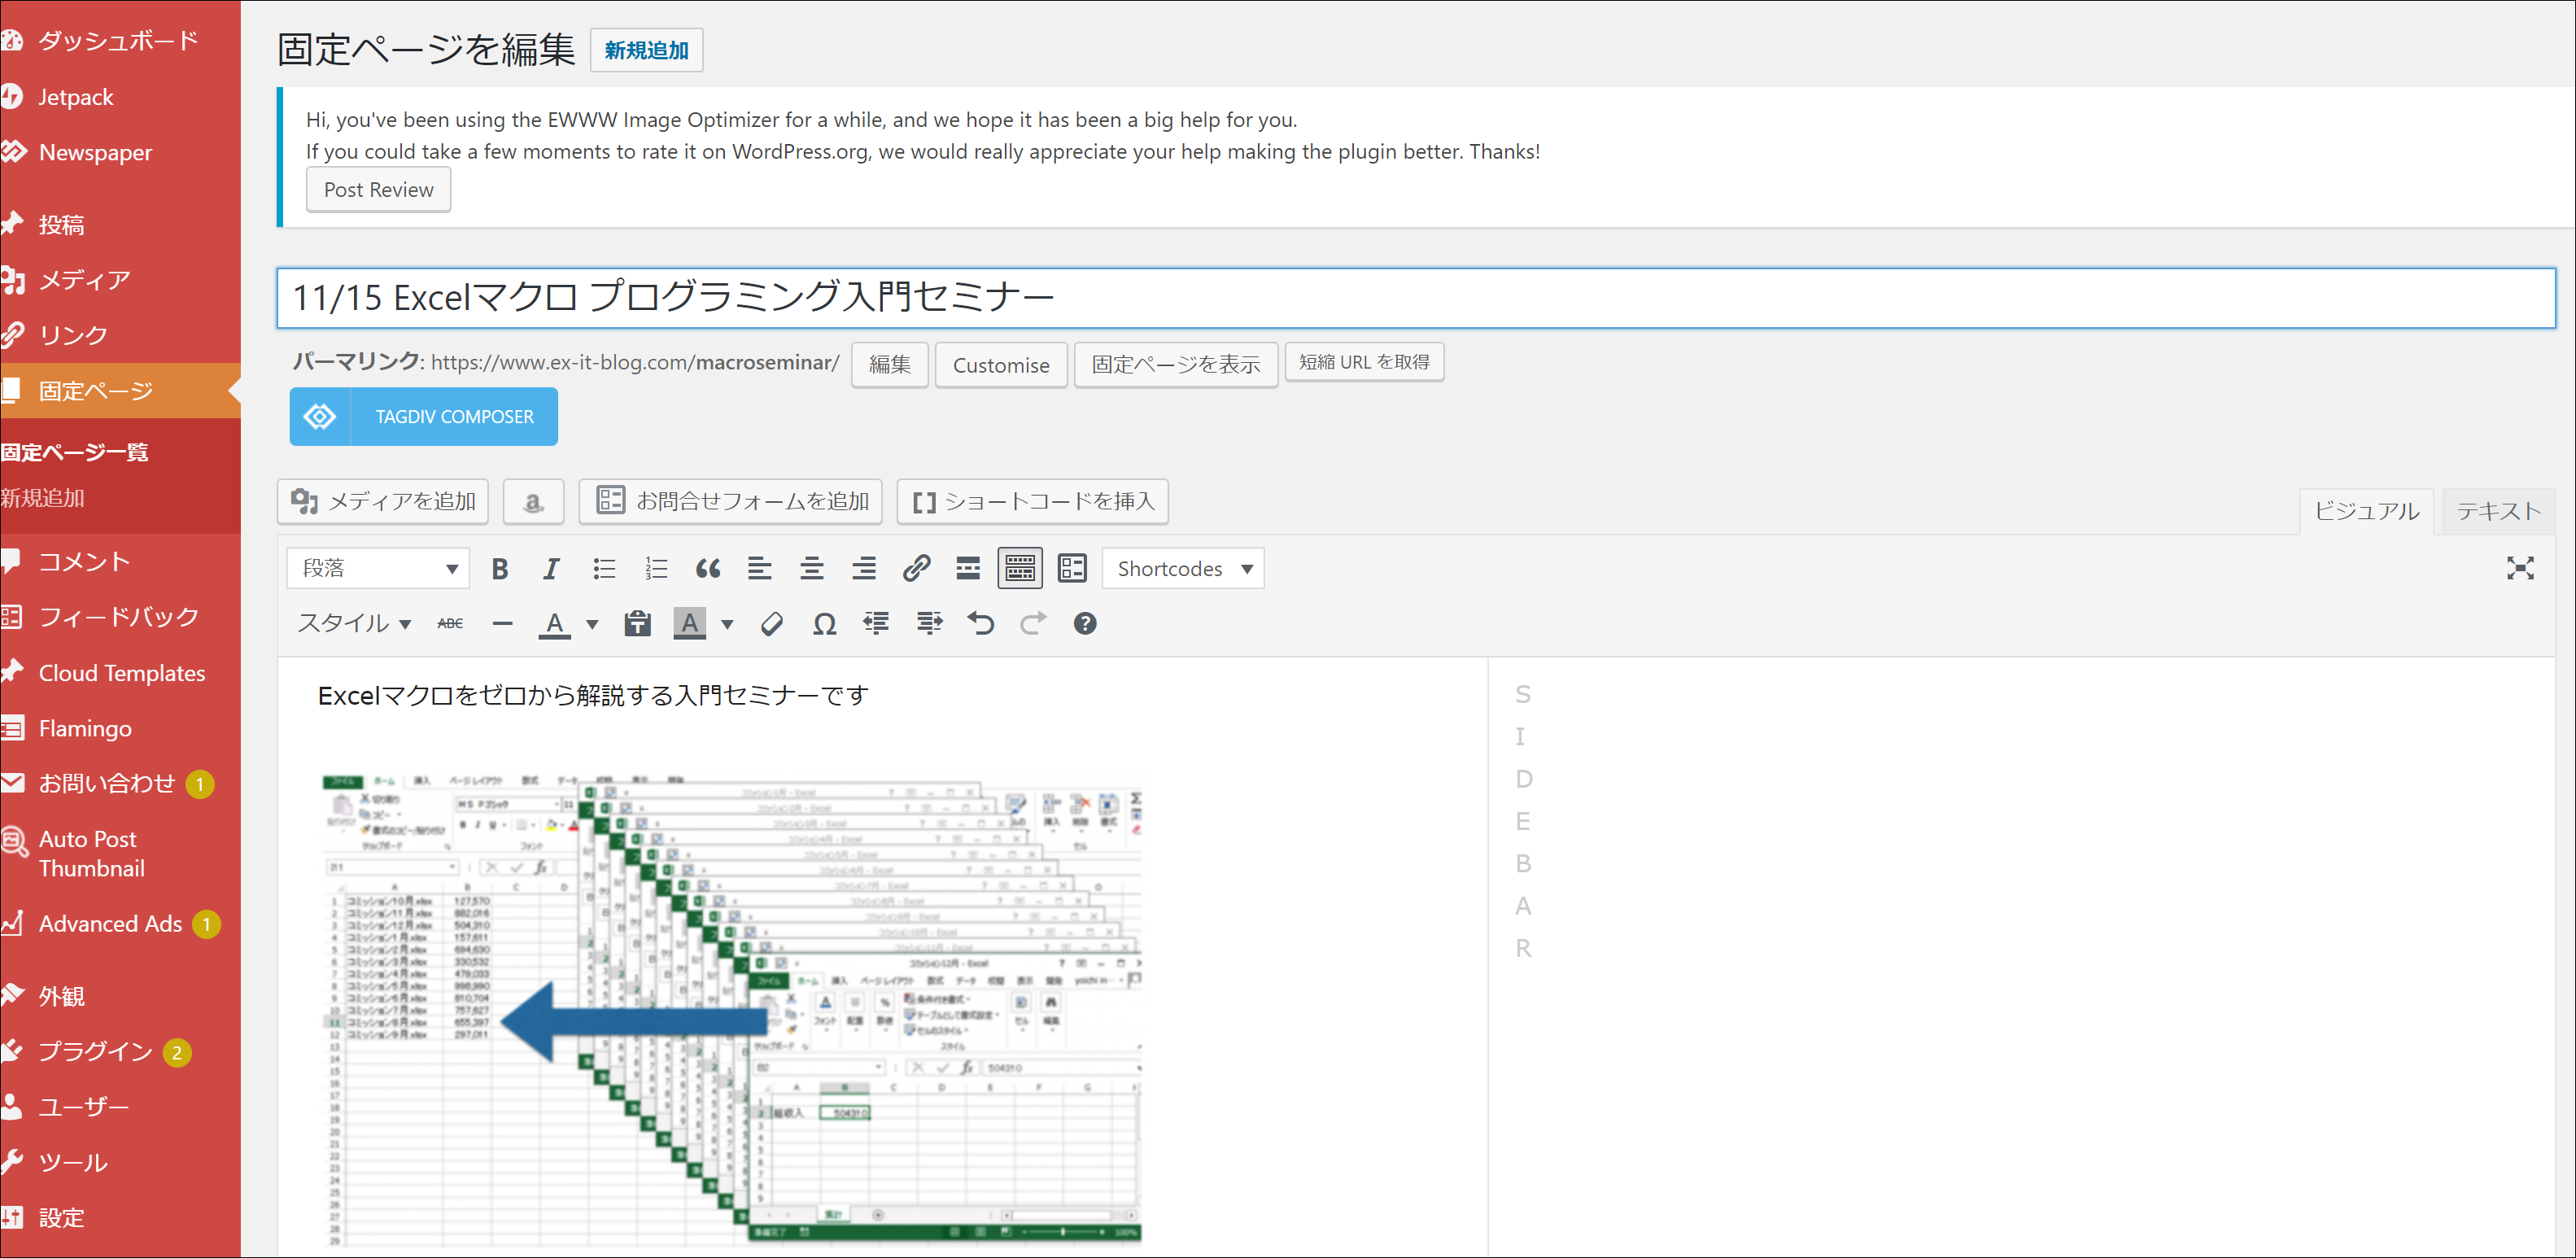
Task: Open the background color picker dropdown
Action: click(x=727, y=624)
